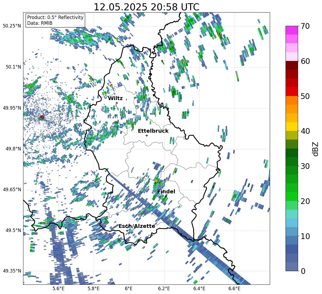Click the 49.5°N latitude label
Image resolution: width=322 pixels, height=294 pixels.
(x=13, y=230)
